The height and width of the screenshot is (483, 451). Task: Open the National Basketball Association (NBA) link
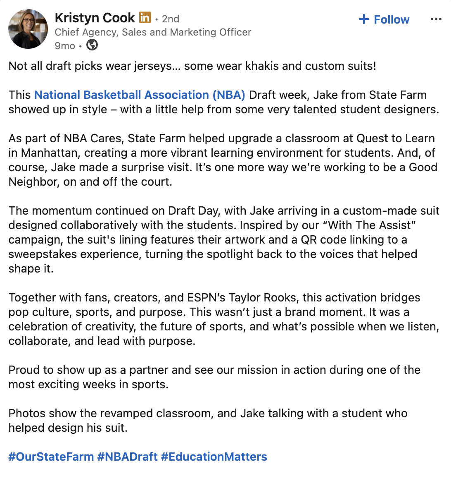coord(140,95)
